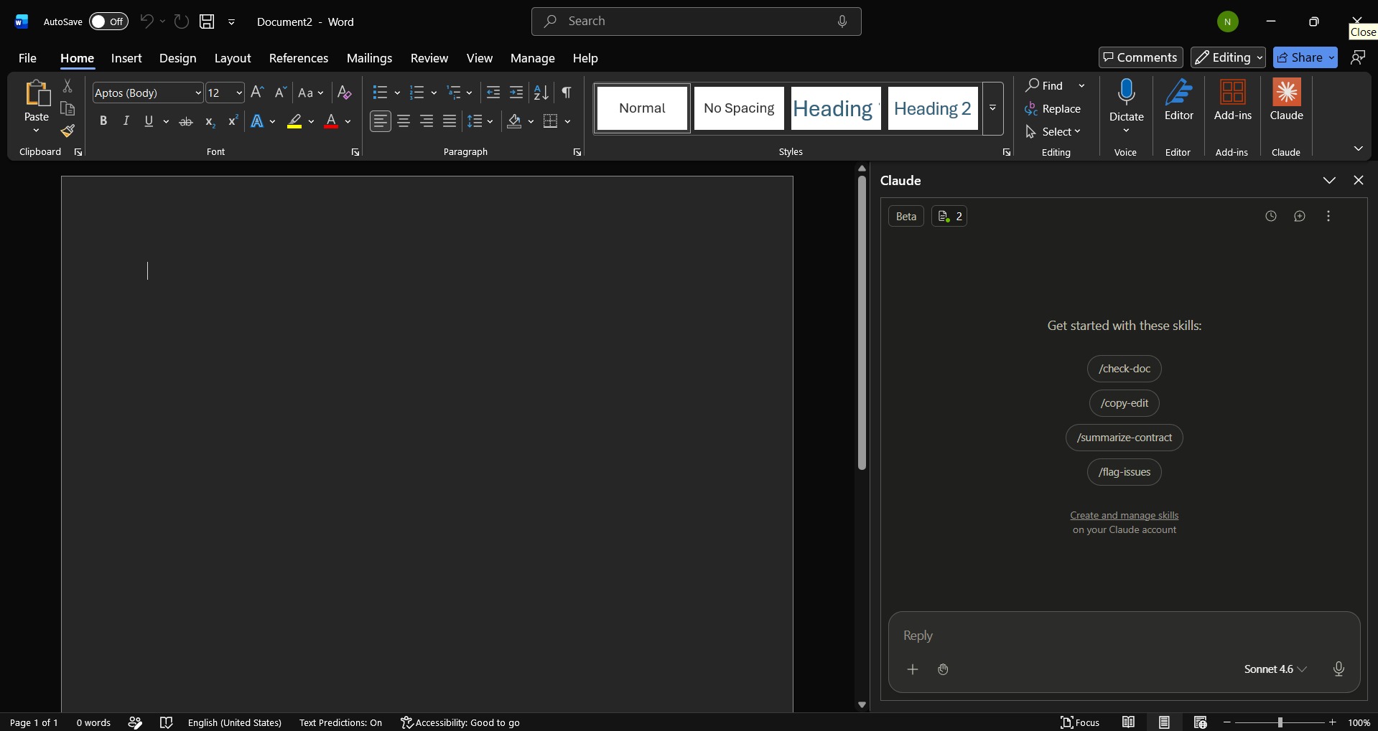
Task: Decrease paragraph indent
Action: 493,93
